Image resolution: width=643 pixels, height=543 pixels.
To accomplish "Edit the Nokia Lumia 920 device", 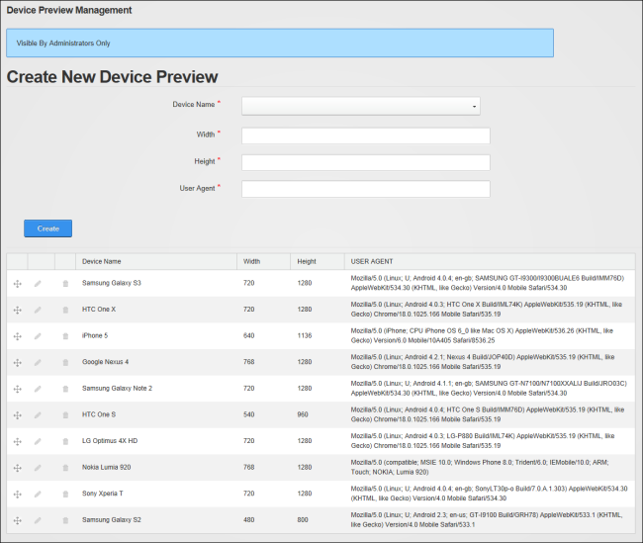I will click(38, 468).
